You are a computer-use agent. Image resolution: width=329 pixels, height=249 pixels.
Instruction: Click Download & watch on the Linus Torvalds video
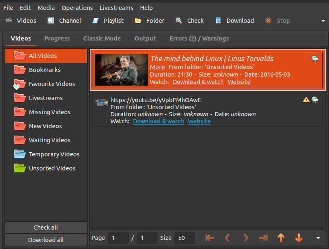[x=198, y=82]
